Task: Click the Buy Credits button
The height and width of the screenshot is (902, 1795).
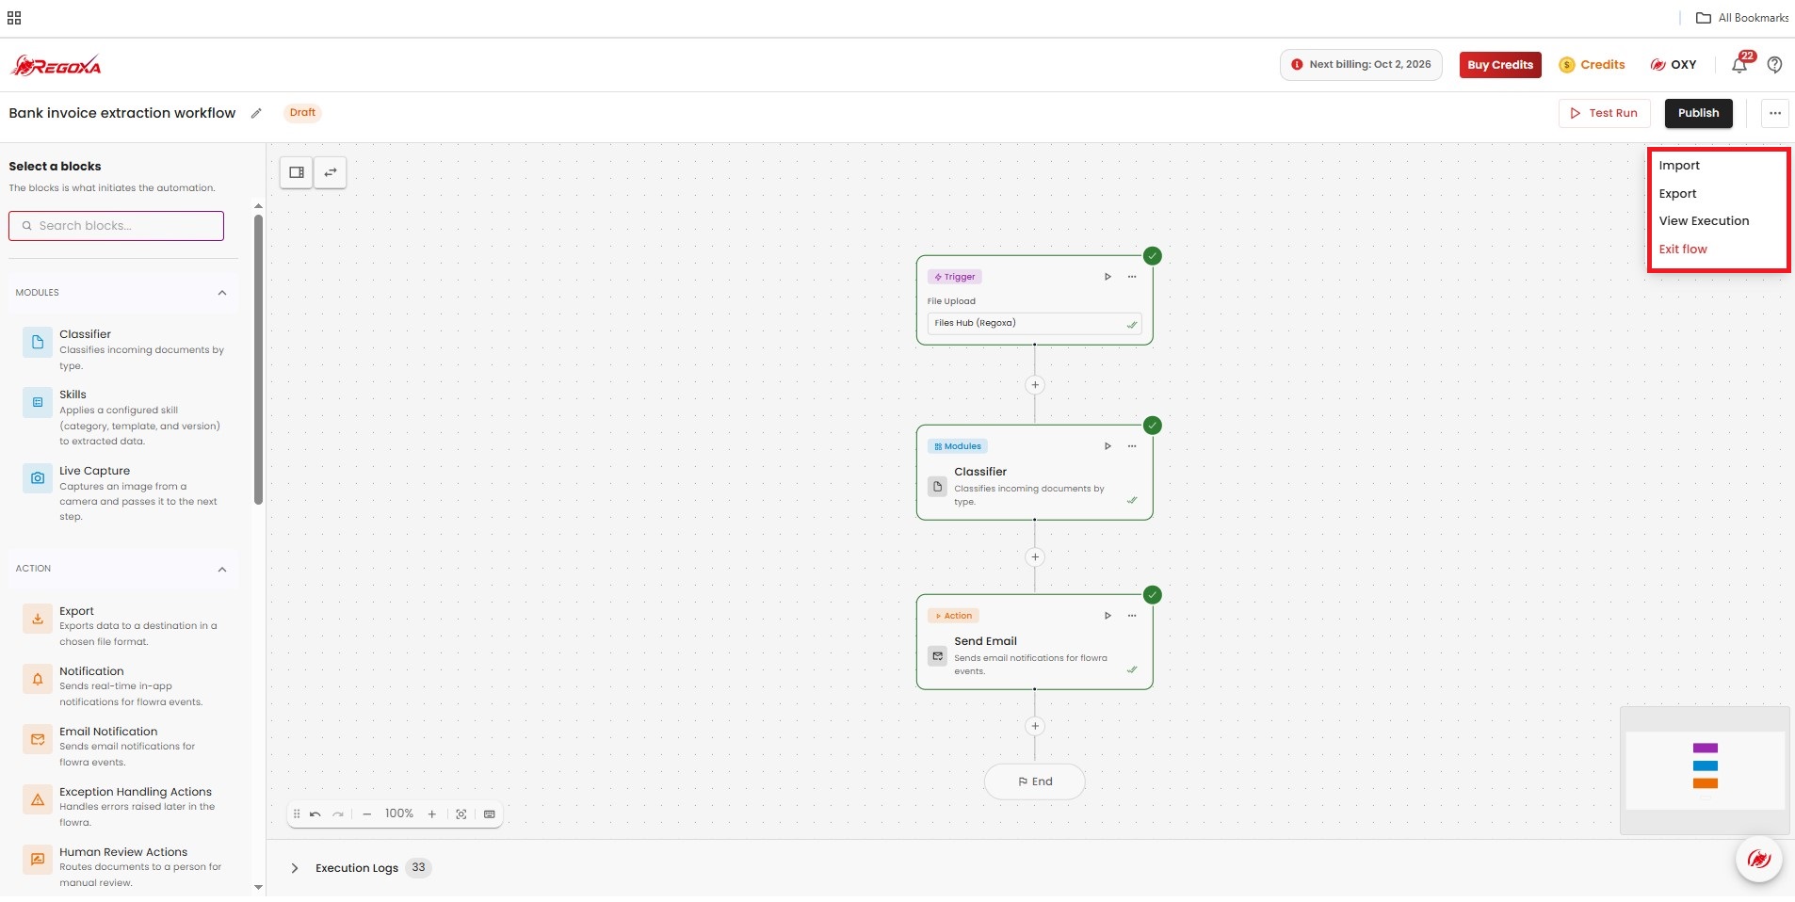Action: coord(1500,65)
